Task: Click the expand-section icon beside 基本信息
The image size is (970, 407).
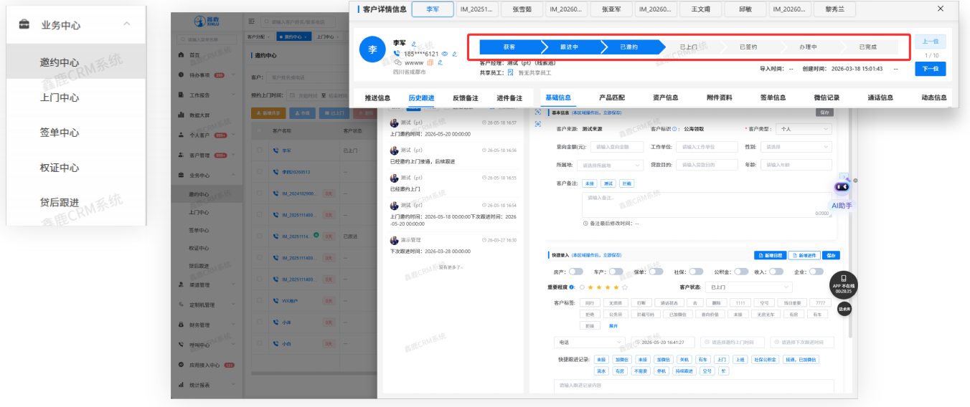Action: 538,112
